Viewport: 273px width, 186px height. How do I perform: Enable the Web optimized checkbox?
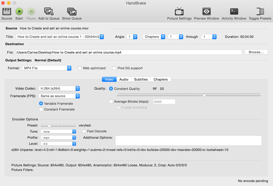[80, 68]
